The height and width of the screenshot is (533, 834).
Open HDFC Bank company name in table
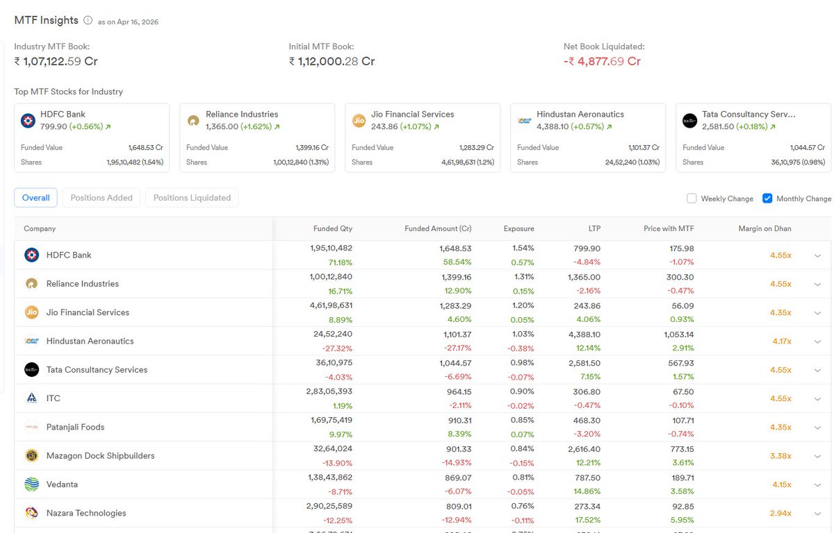coord(69,255)
